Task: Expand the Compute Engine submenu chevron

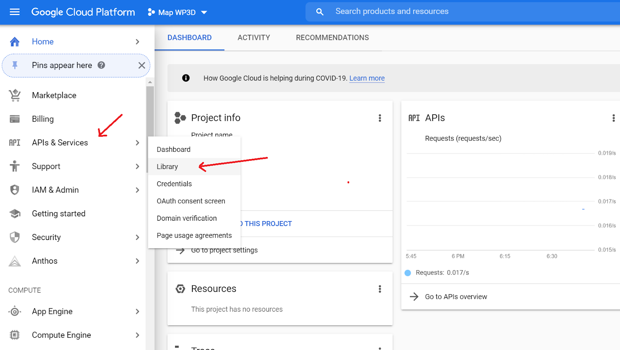Action: click(138, 335)
